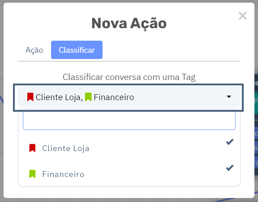Viewport: 258px width, 202px height.
Task: Switch to the Ação tab
Action: pyautogui.click(x=34, y=50)
